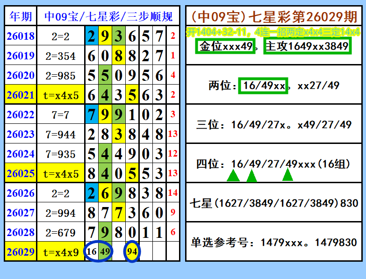Select the blue-circled 16 49 in row 26029
This screenshot has width=366, height=279.
98,252
